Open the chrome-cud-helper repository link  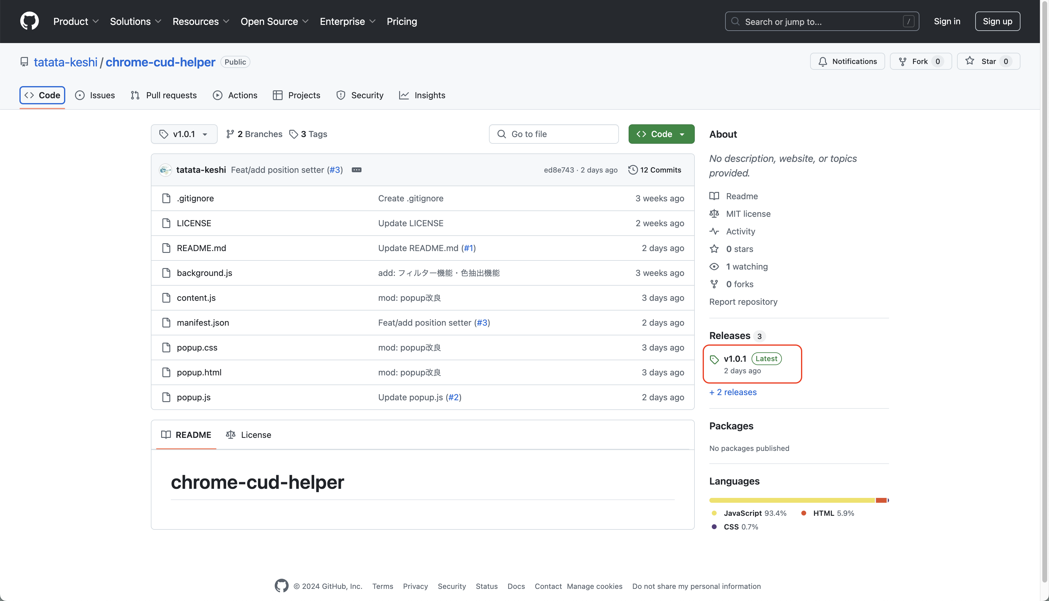coord(160,62)
